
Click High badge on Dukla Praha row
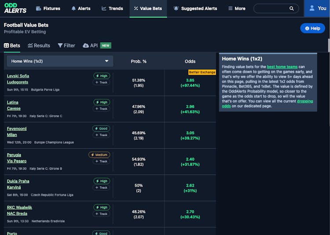click(102, 181)
